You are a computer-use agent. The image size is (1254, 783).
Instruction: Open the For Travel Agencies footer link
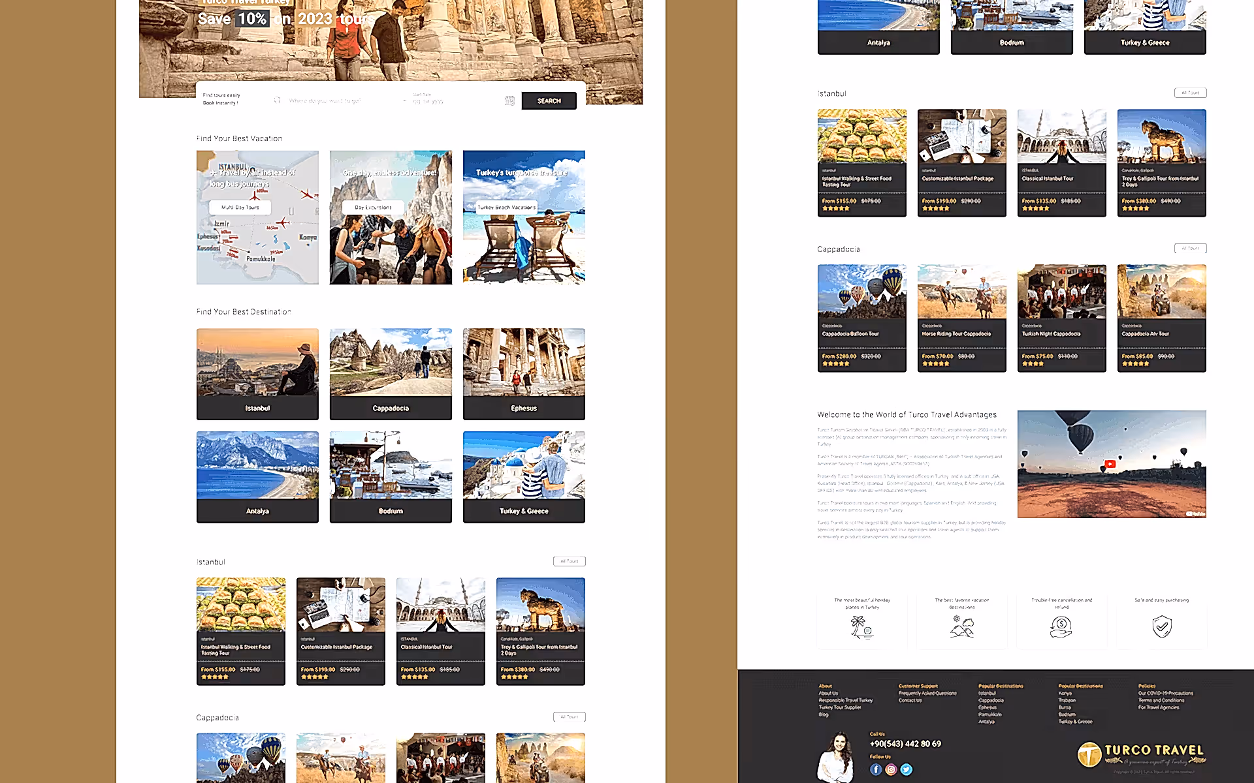tap(1159, 707)
